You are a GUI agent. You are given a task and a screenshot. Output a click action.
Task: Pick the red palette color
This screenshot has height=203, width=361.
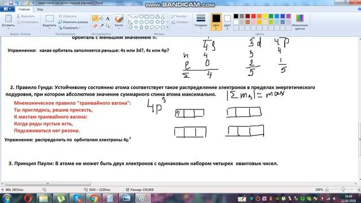tap(253, 16)
